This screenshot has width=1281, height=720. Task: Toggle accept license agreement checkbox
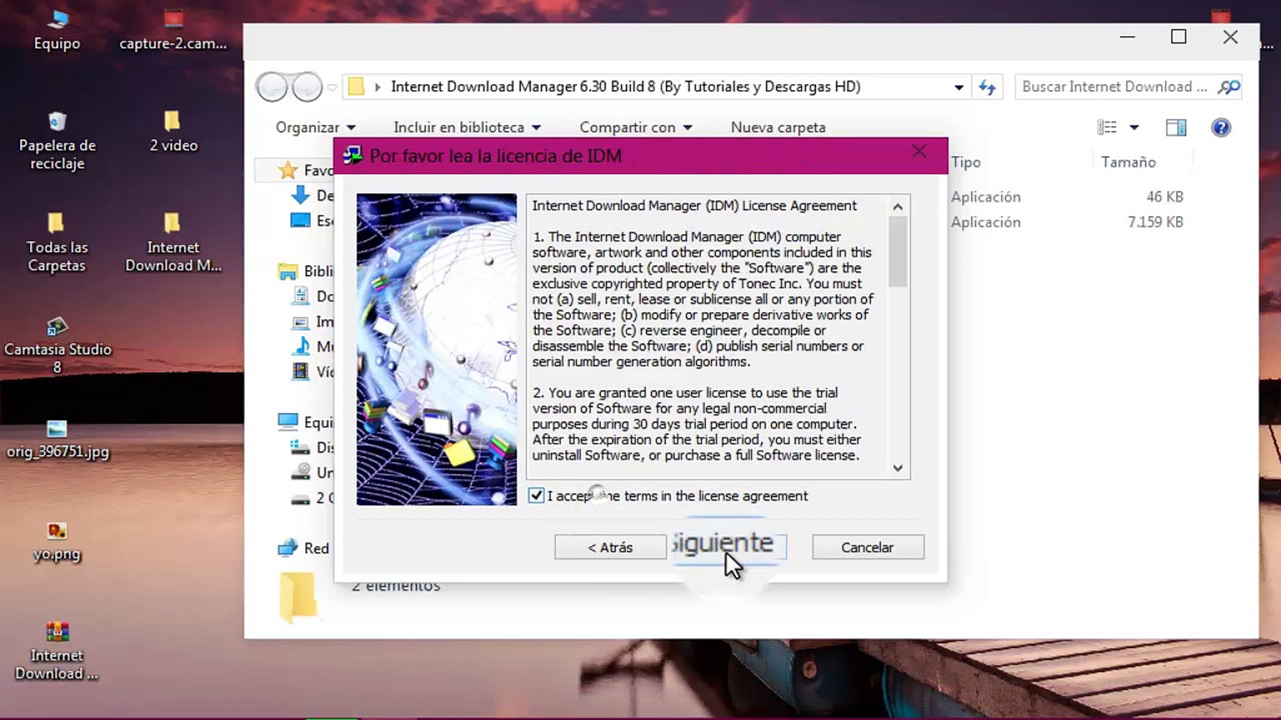click(x=536, y=495)
